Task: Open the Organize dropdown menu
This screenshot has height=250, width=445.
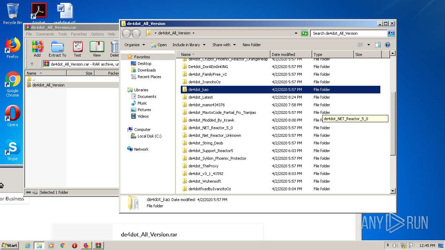Action: [135, 45]
